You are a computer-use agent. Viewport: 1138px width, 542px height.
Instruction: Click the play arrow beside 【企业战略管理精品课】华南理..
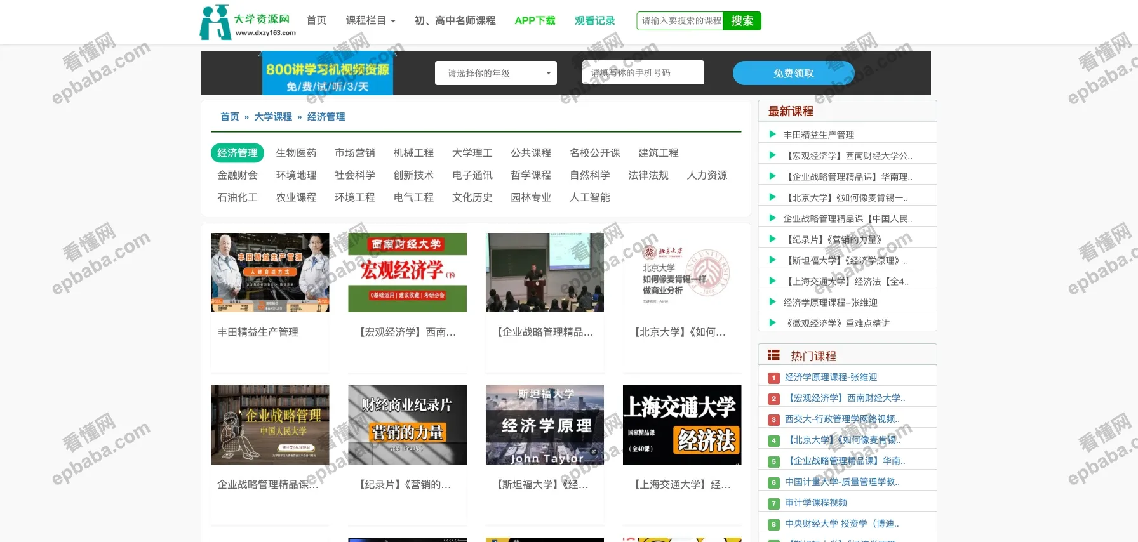773,176
